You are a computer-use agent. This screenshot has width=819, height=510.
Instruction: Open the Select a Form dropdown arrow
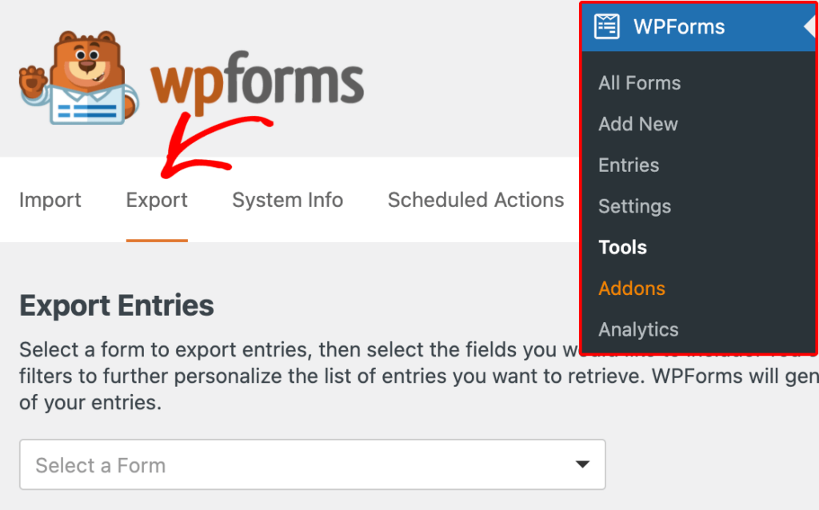click(585, 464)
